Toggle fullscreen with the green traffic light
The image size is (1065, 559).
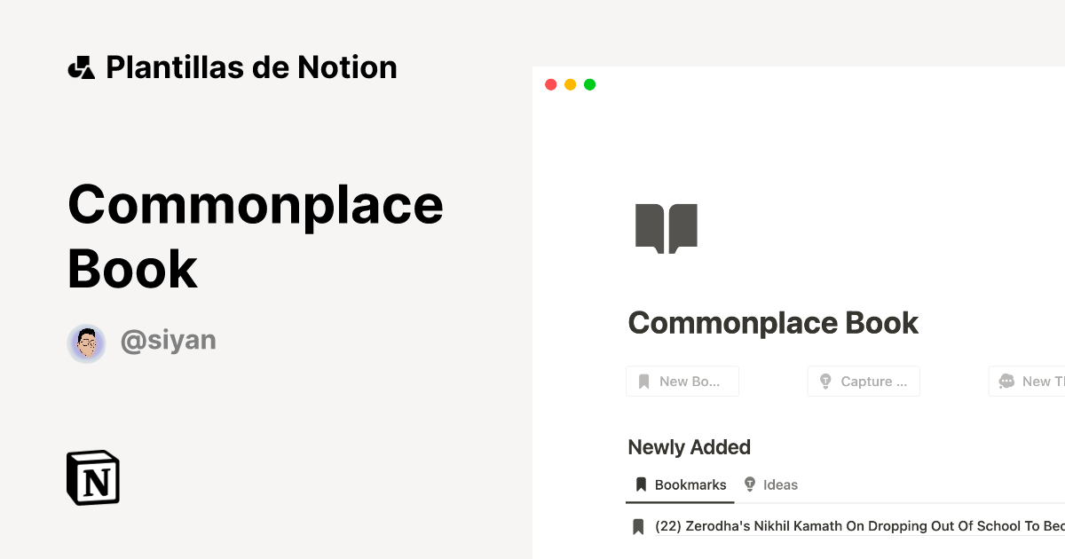click(589, 84)
